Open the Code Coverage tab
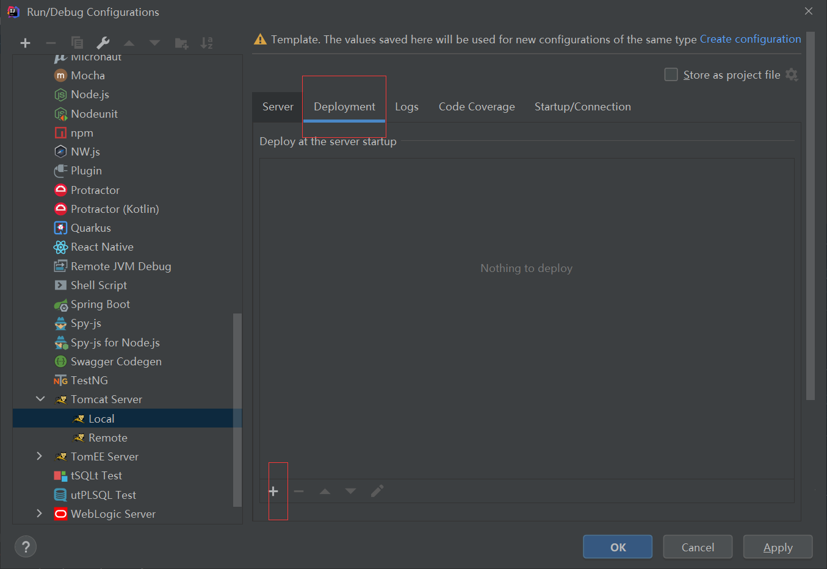 click(476, 106)
